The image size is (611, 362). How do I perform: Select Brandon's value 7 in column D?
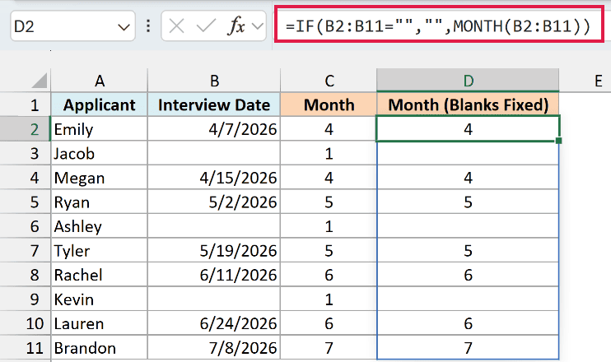click(x=468, y=347)
